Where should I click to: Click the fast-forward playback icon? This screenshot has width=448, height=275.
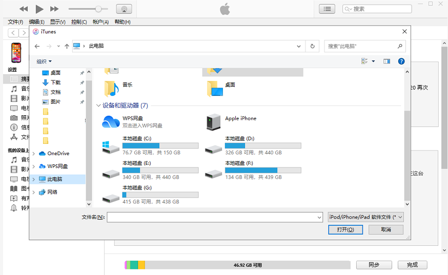pos(54,9)
